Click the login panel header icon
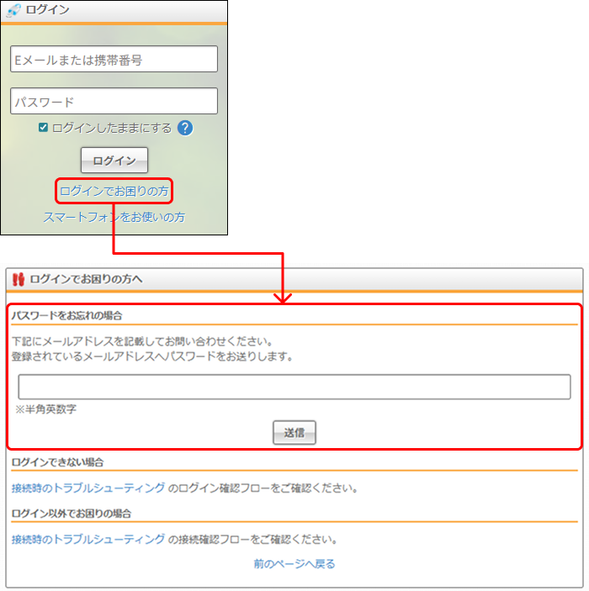 click(13, 10)
